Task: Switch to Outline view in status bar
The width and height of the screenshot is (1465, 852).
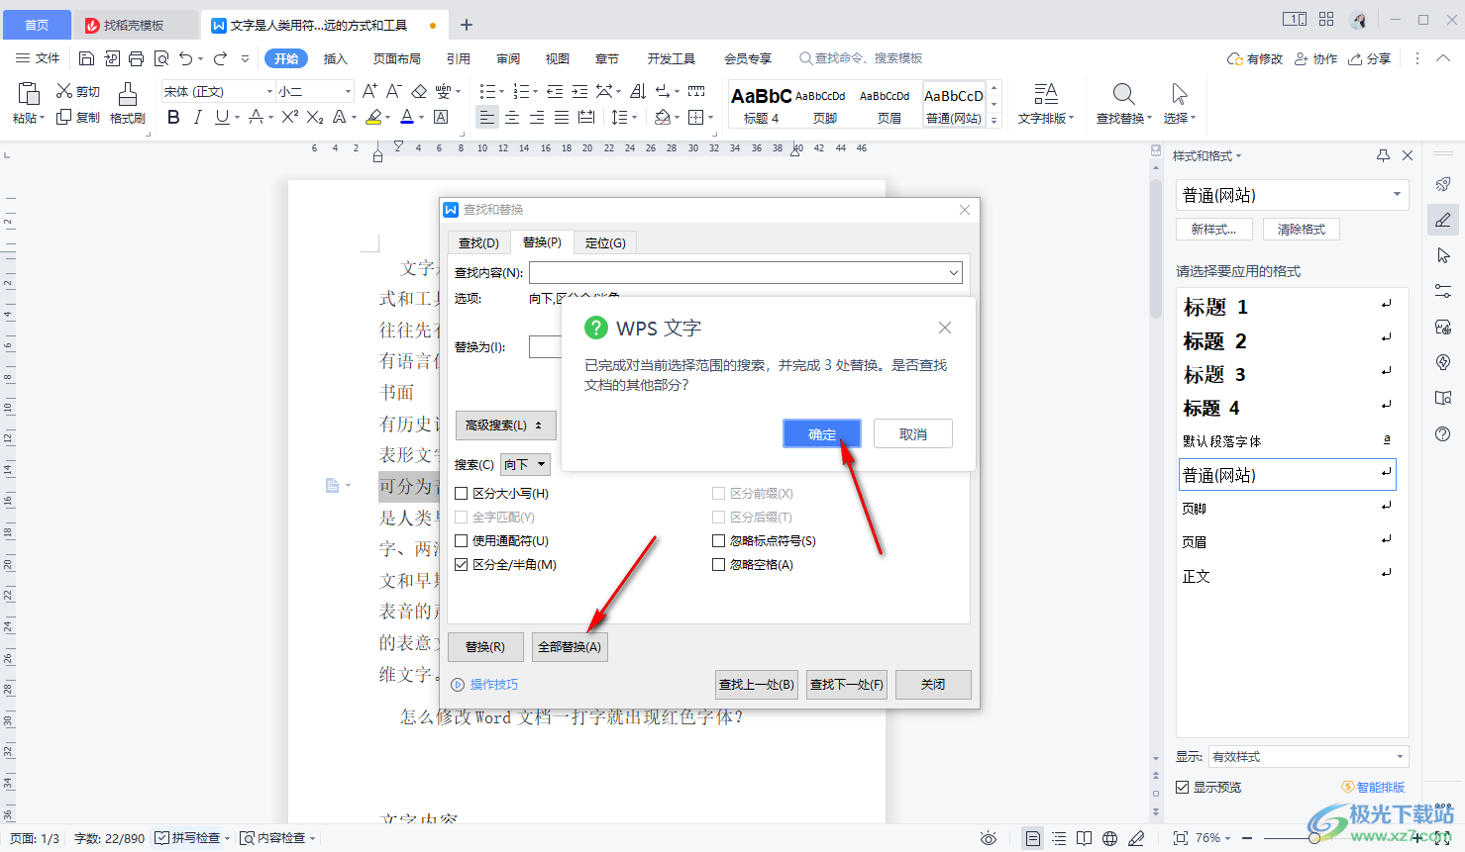Action: click(1059, 838)
